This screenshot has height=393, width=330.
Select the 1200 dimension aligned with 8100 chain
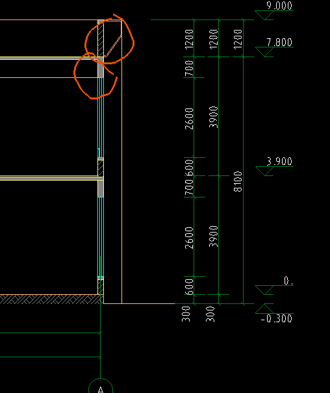[x=238, y=39]
